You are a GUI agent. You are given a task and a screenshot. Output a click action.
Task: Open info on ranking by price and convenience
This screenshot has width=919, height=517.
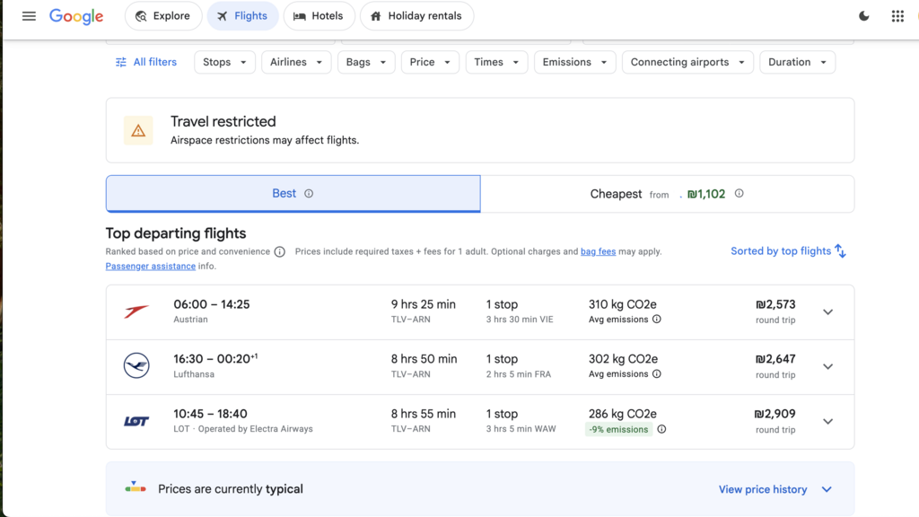tap(280, 251)
